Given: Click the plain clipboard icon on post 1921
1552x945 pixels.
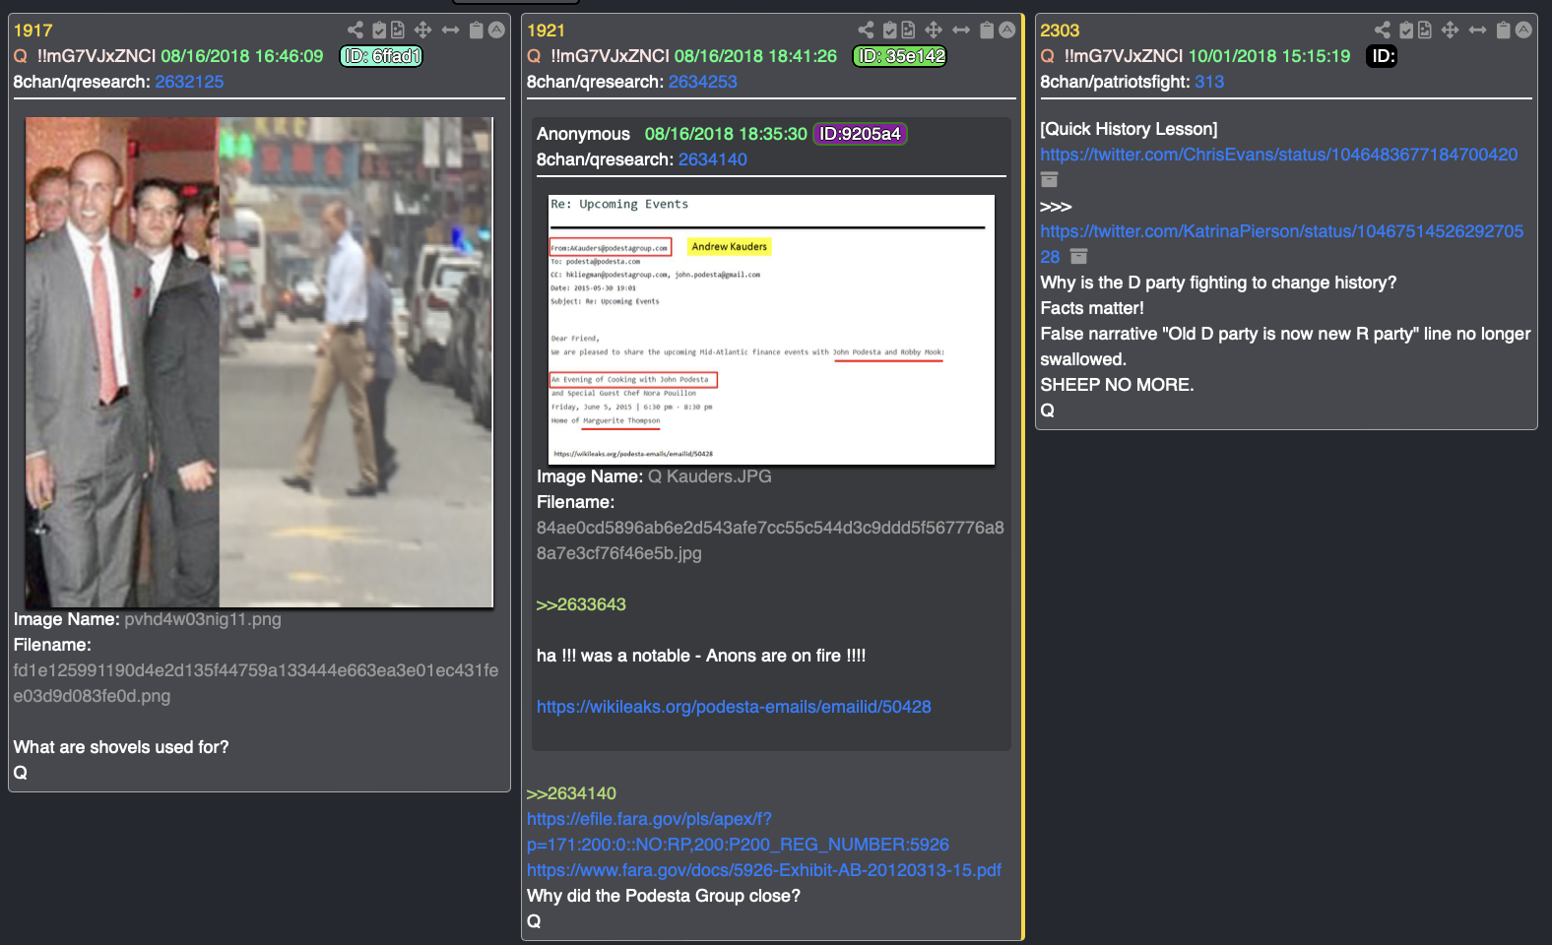Looking at the screenshot, I should click(987, 31).
